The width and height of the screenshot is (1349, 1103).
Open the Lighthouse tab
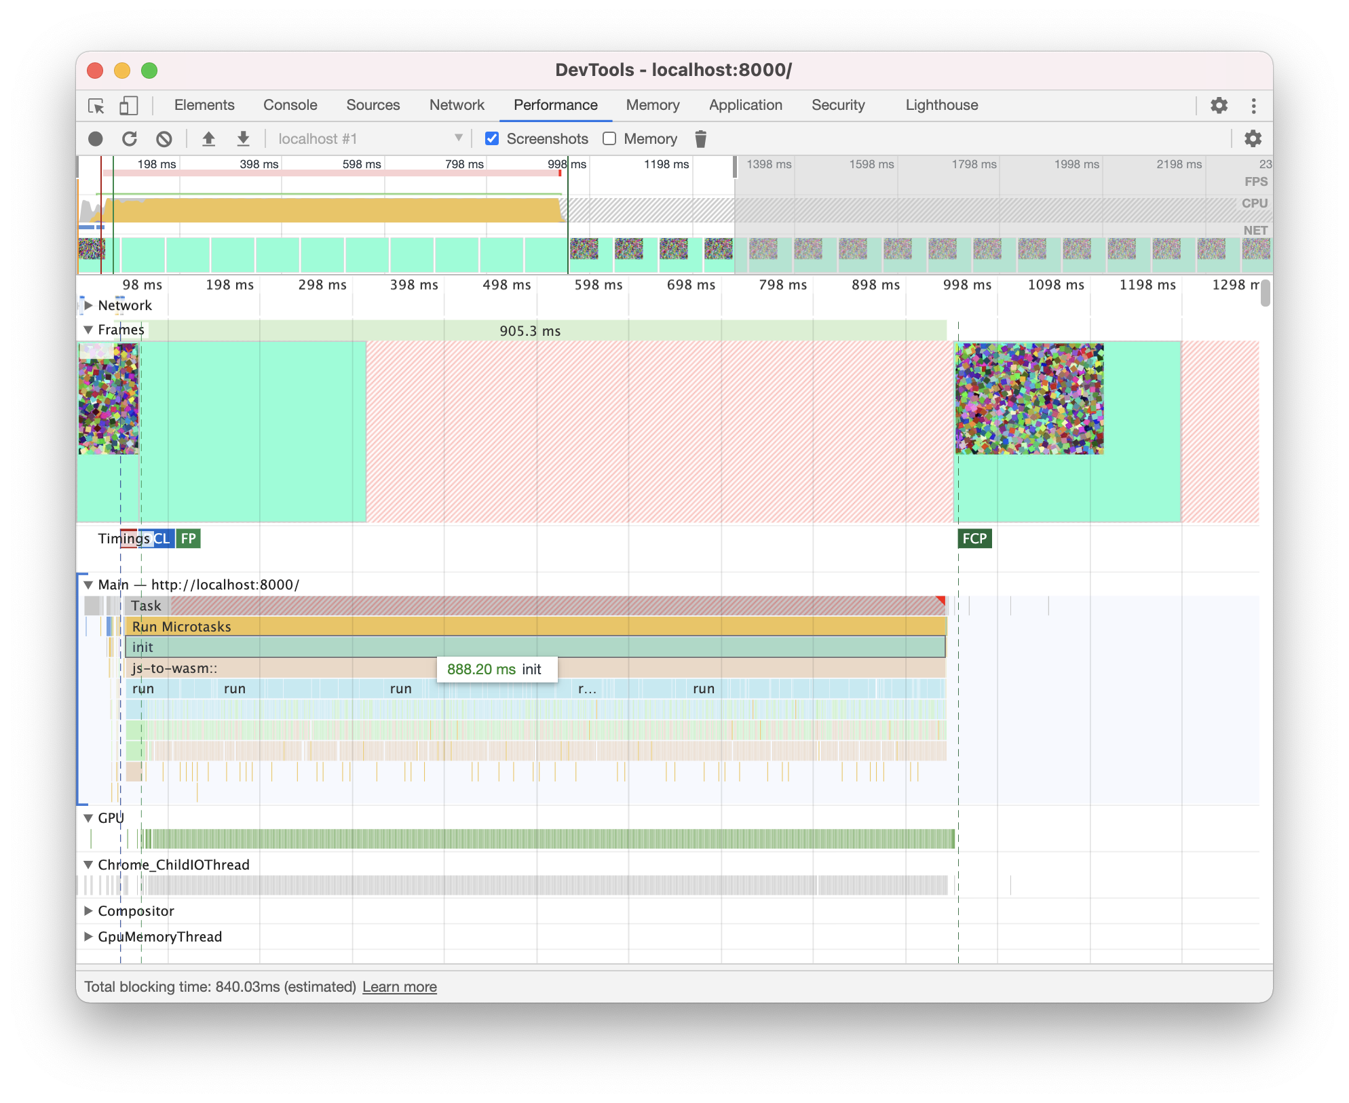[942, 105]
